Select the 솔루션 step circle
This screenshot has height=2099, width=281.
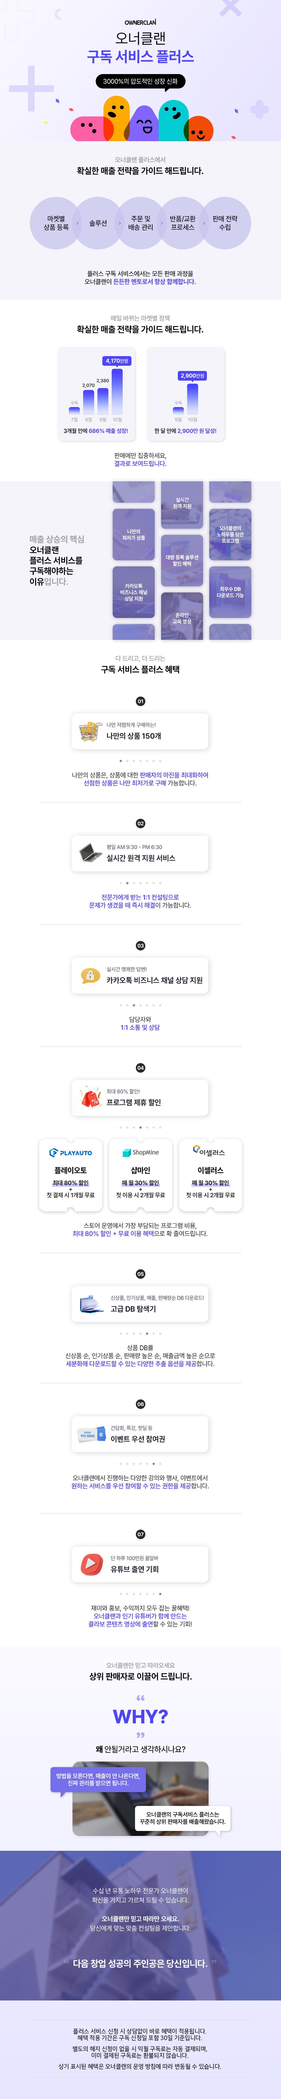point(98,222)
